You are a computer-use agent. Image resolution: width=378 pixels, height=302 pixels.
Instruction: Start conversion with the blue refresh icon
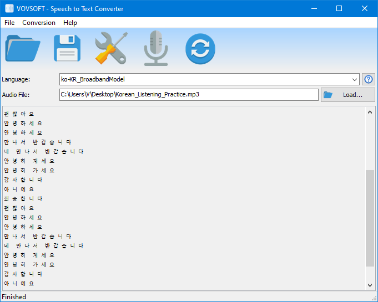click(x=200, y=49)
